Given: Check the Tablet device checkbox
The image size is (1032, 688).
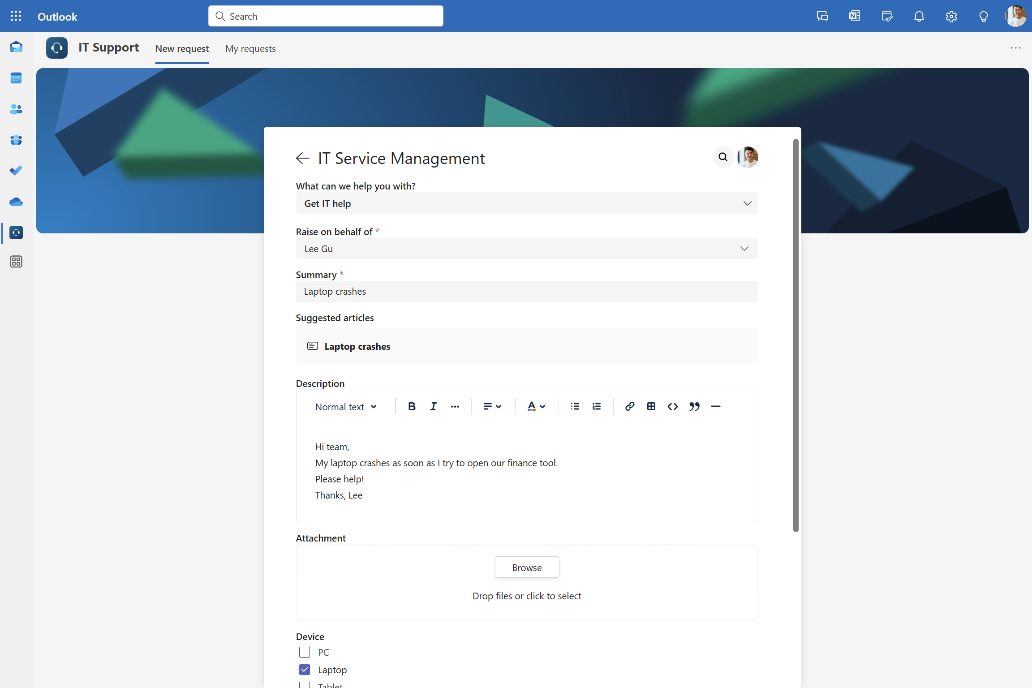Looking at the screenshot, I should (x=305, y=685).
